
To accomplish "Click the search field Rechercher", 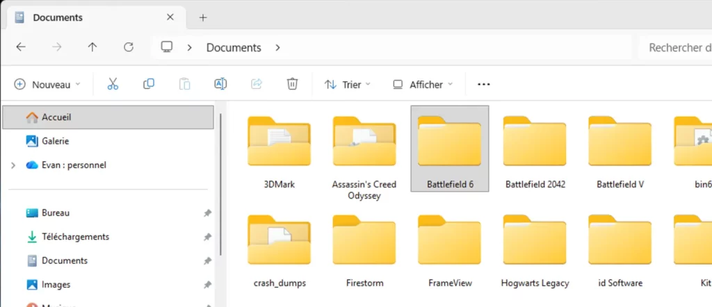I will [674, 48].
